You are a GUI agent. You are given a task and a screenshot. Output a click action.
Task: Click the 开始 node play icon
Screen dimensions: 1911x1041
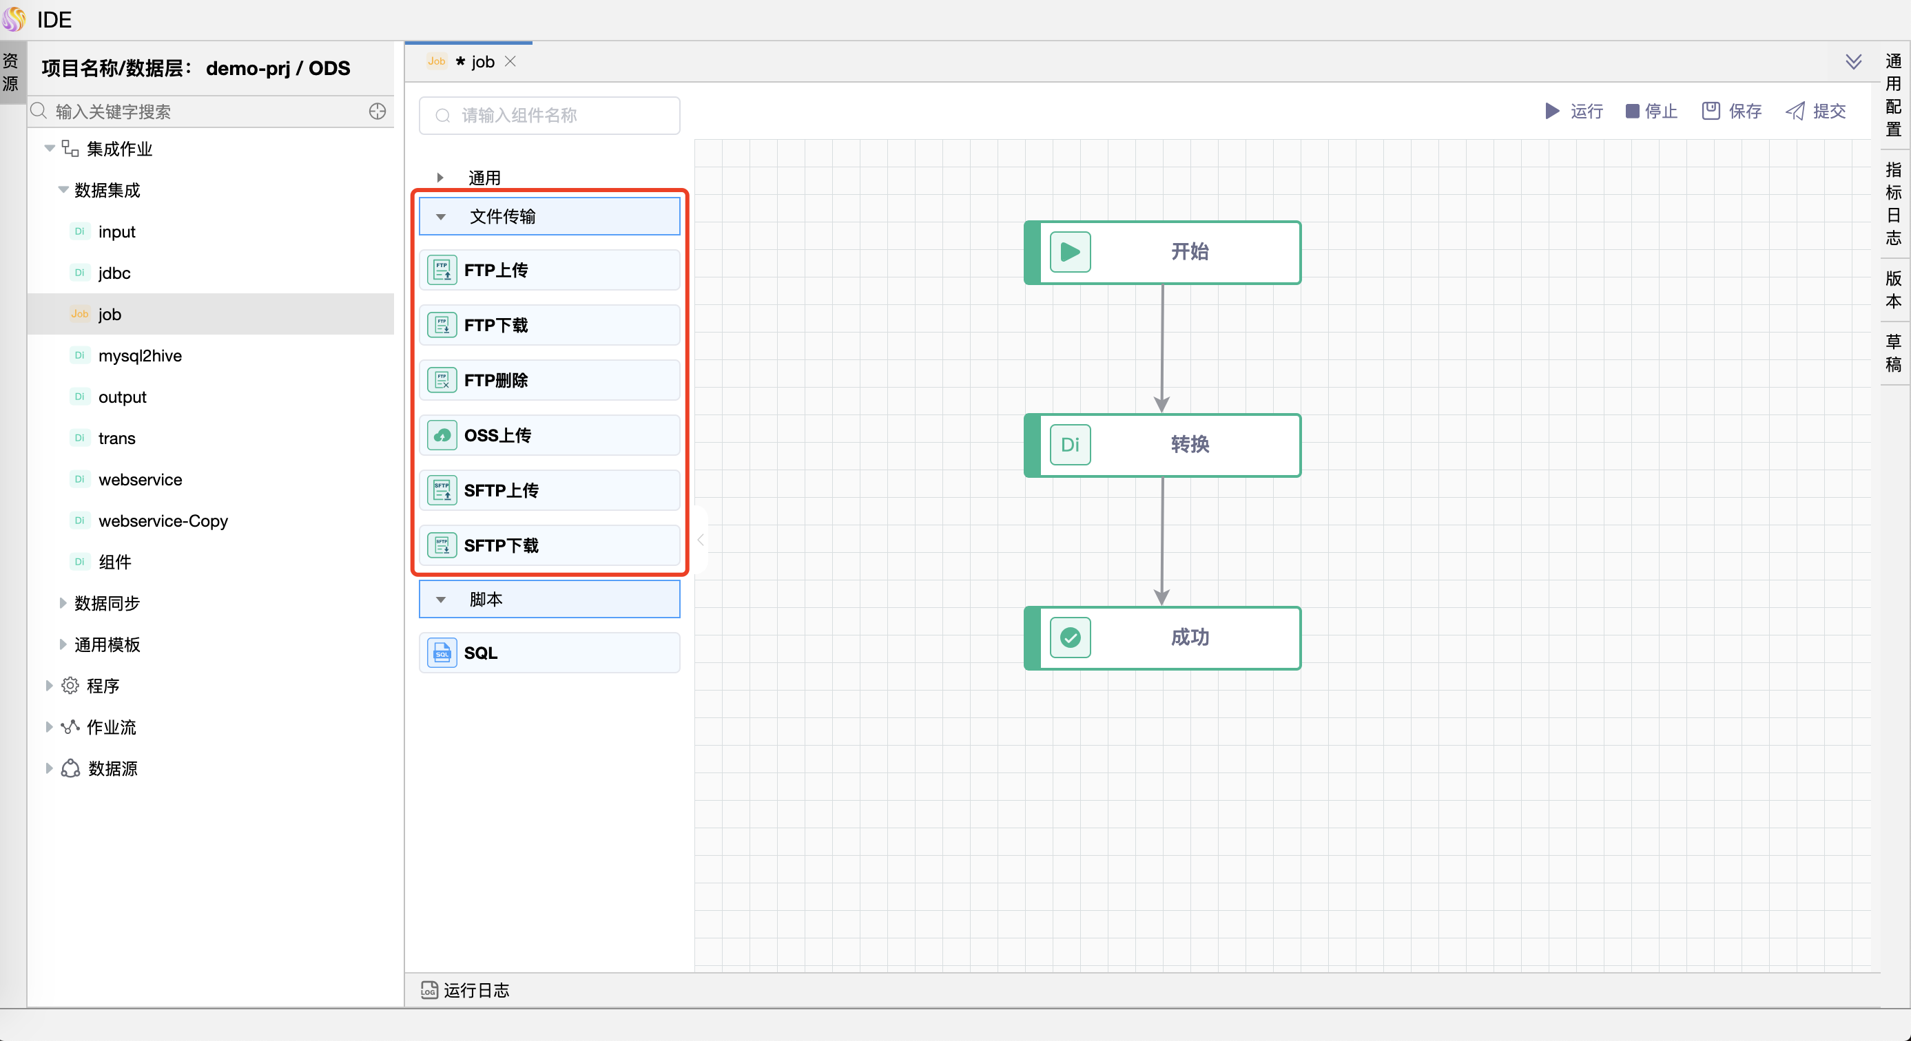coord(1070,252)
